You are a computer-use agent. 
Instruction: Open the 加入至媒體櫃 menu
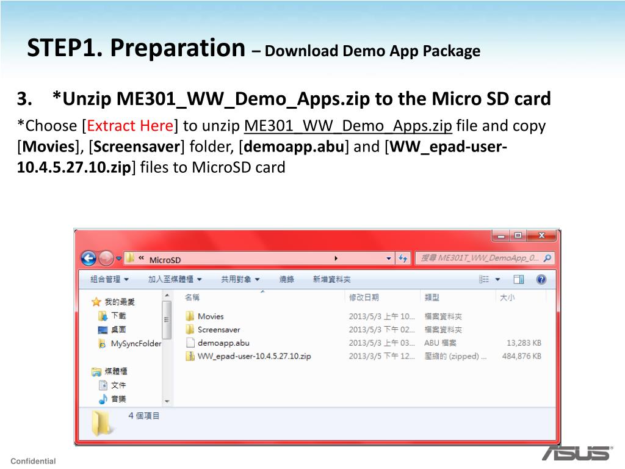click(175, 279)
